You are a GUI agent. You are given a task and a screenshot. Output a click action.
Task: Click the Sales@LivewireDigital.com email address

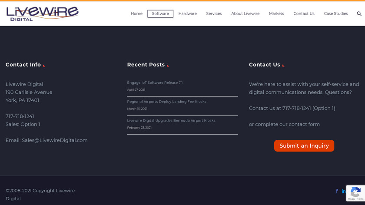pyautogui.click(x=55, y=140)
